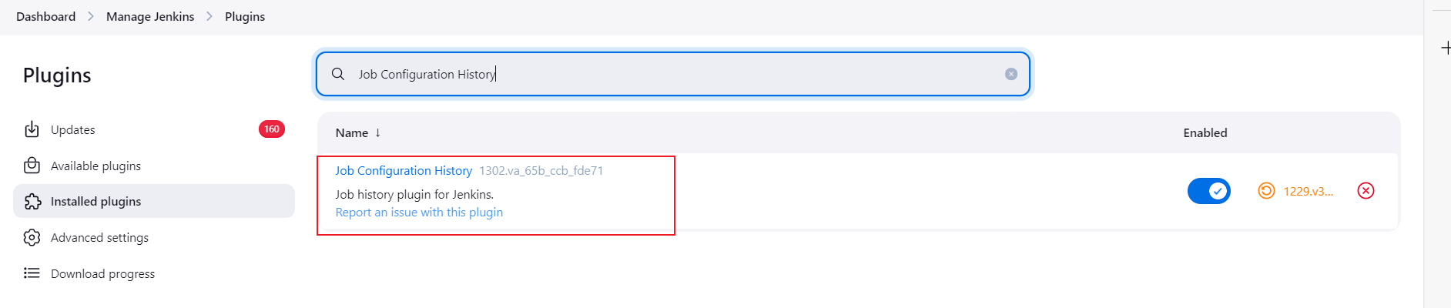Click the Updates download icon in sidebar

(x=32, y=129)
